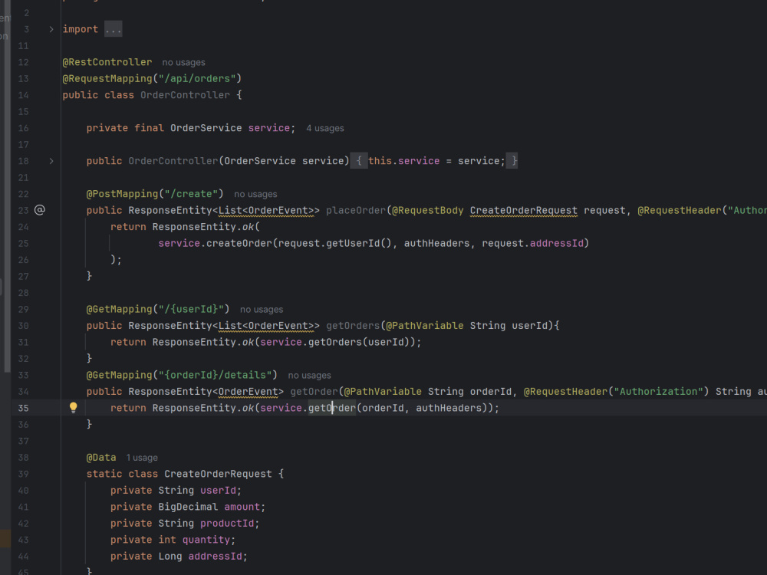Click request.addressId on line 25
The width and height of the screenshot is (767, 575).
[x=533, y=243]
